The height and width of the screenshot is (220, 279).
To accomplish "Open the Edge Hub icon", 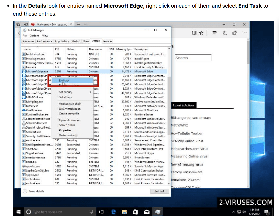I will [x=215, y=33].
